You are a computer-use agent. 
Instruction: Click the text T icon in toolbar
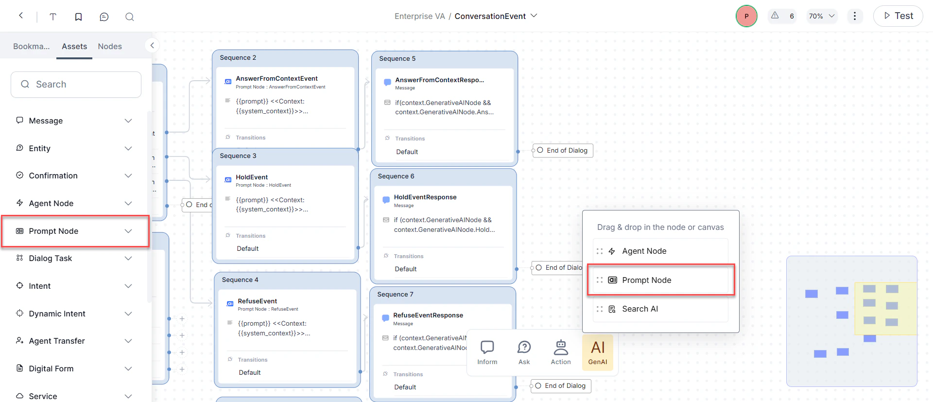pos(53,17)
